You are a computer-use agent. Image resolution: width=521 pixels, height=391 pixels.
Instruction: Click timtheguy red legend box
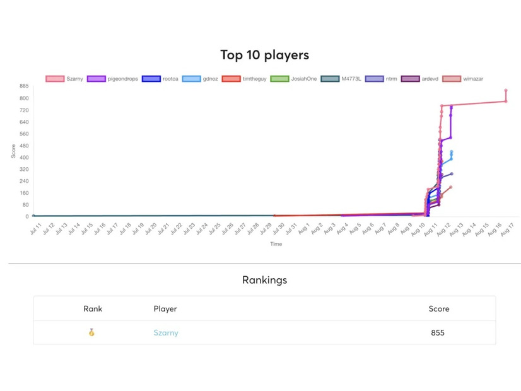pyautogui.click(x=231, y=79)
